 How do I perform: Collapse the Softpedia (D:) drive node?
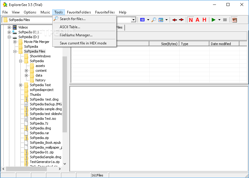click(x=9, y=37)
